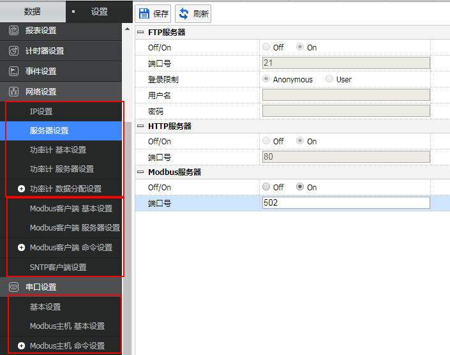450x355 pixels.
Task: Switch to the 设置 tab
Action: click(x=99, y=11)
